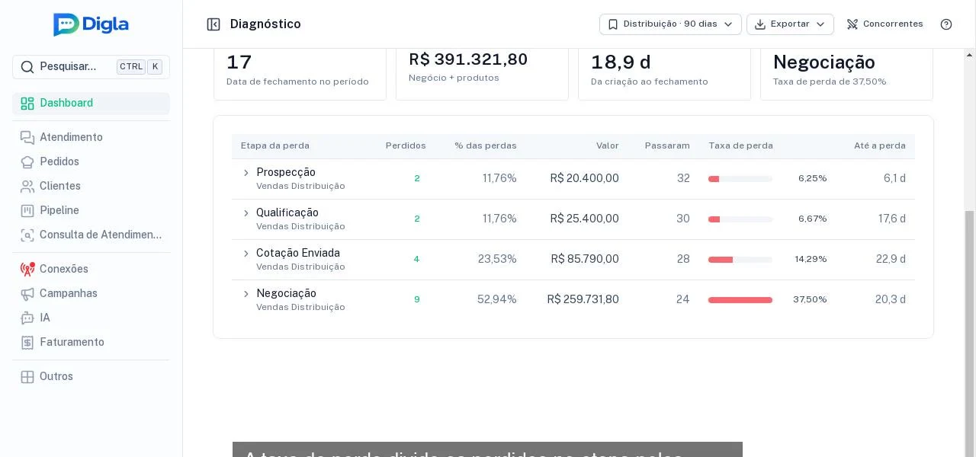Click the R$ 85.790,00 value cell
This screenshot has width=976, height=457.
pos(585,260)
